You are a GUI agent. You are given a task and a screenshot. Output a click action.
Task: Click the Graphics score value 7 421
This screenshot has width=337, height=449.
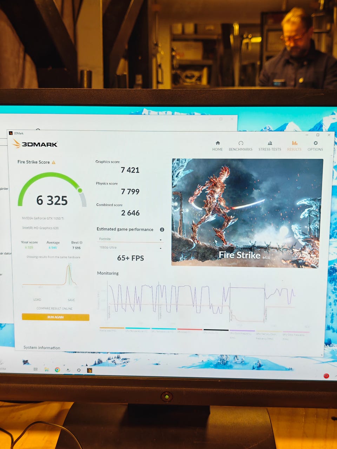coord(130,170)
